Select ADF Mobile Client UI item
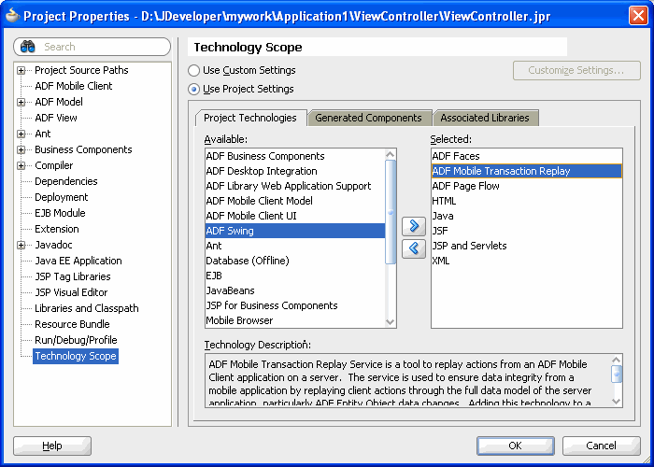Screen dimensions: 654x467 [x=295, y=216]
